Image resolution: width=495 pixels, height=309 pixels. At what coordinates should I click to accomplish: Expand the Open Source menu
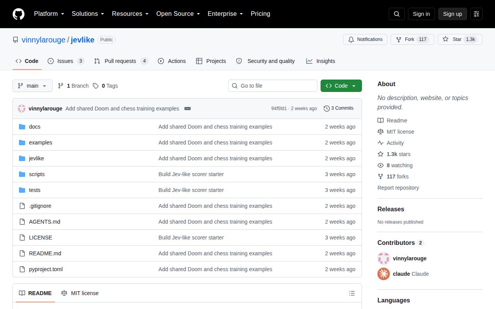pyautogui.click(x=178, y=14)
